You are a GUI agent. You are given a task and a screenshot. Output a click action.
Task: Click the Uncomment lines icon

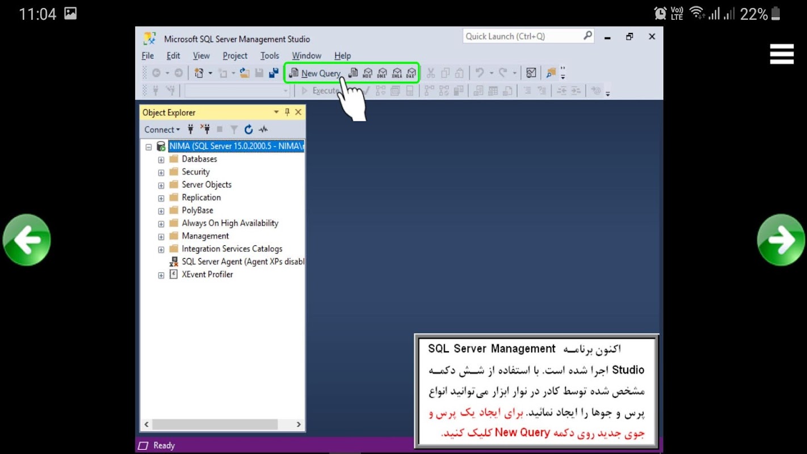[542, 91]
